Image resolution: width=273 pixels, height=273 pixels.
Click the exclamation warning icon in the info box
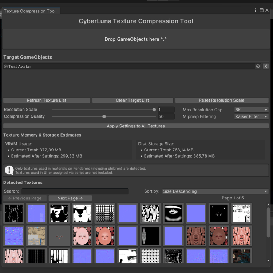click(x=9, y=170)
